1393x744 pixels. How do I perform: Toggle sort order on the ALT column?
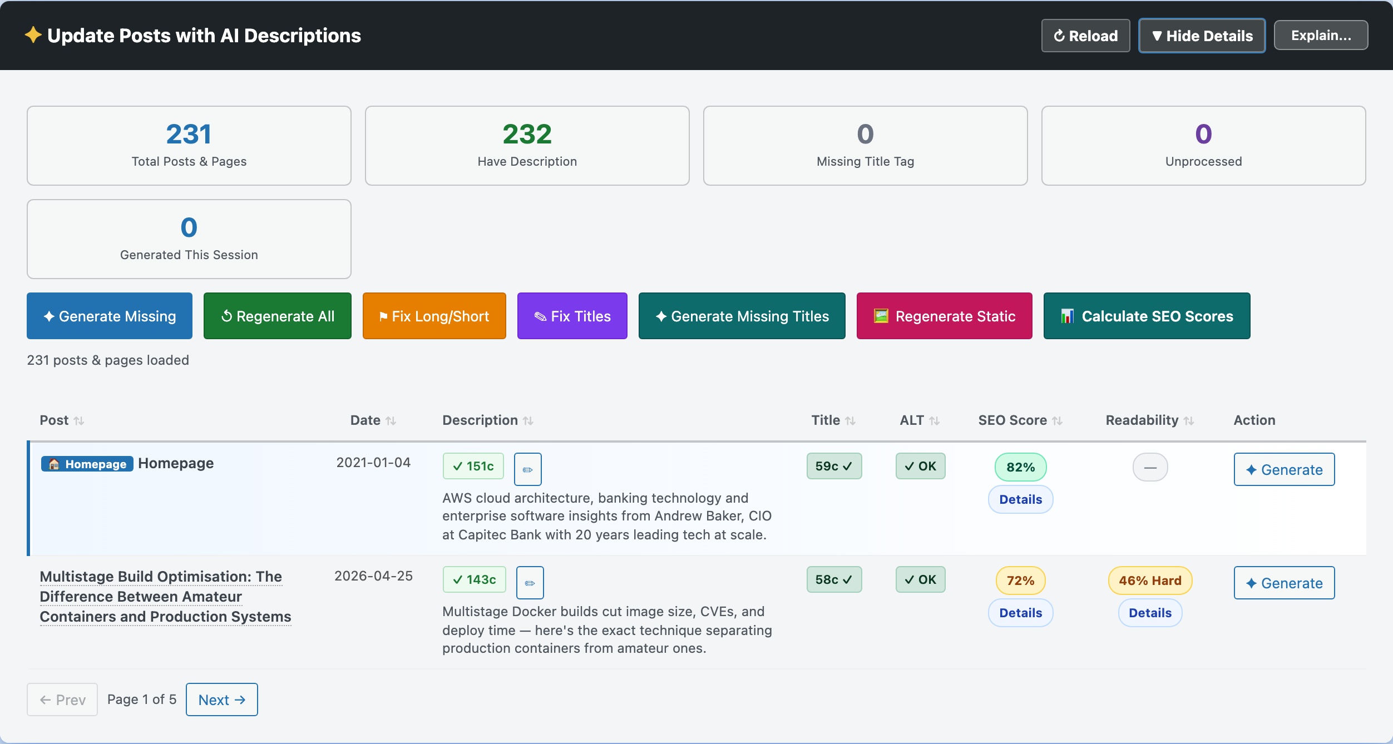pos(935,420)
